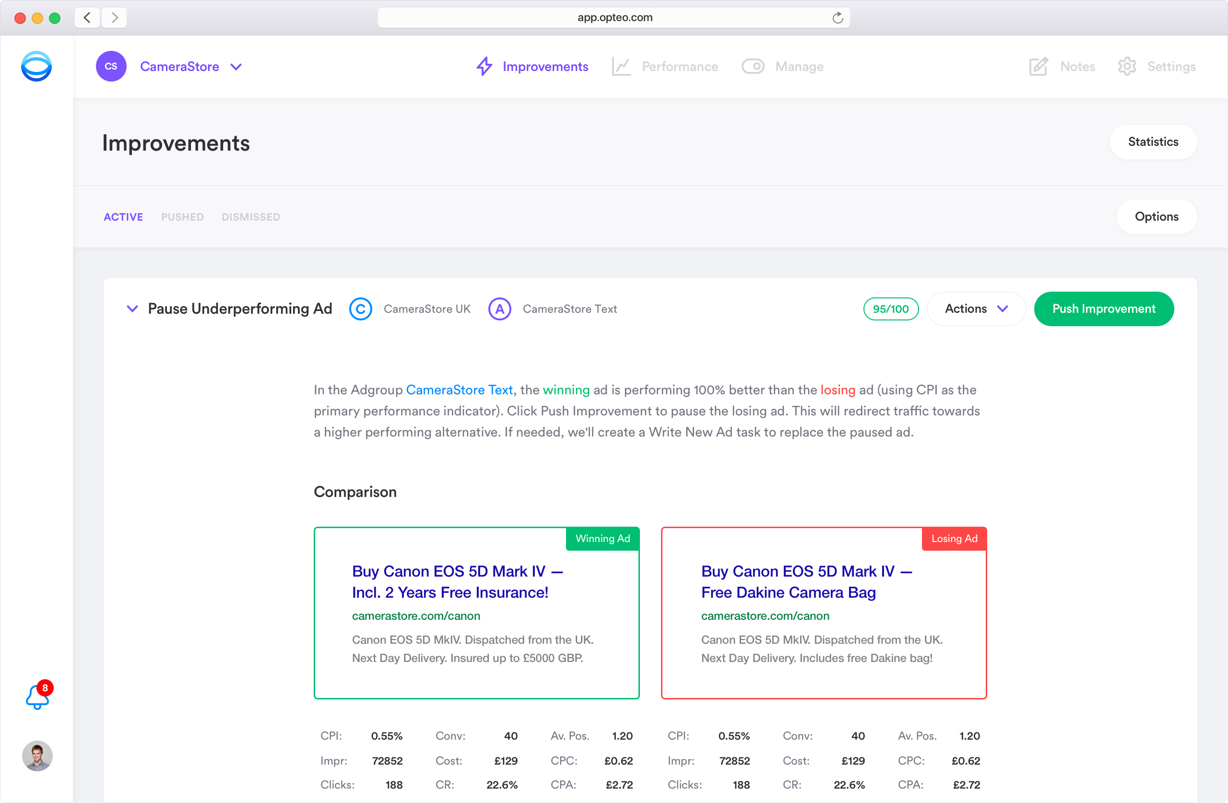Click the 95/100 score badge

[891, 309]
